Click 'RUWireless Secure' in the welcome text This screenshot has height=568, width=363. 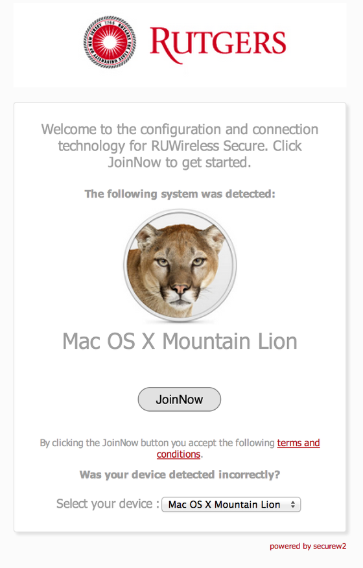click(209, 146)
